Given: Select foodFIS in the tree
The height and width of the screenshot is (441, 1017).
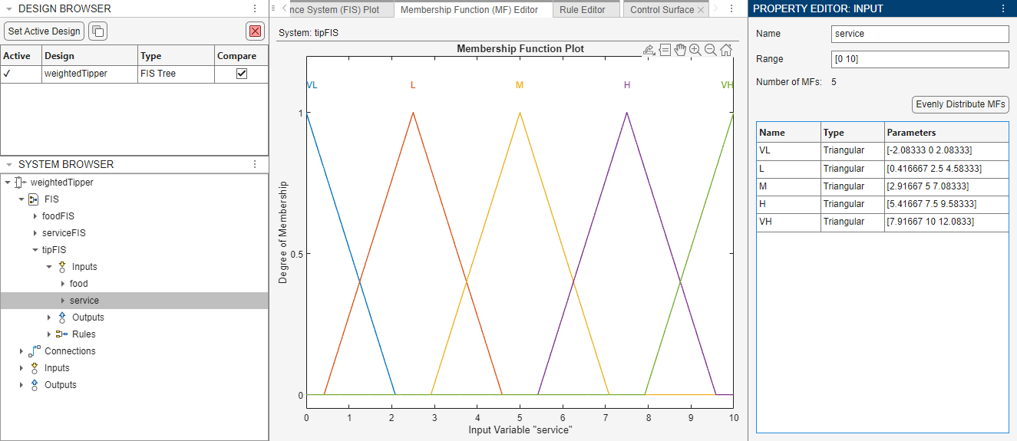Looking at the screenshot, I should (x=58, y=216).
